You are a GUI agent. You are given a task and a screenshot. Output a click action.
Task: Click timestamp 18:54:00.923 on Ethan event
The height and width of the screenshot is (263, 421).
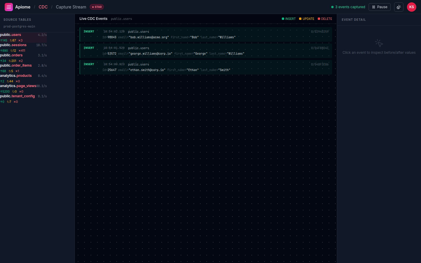114,64
